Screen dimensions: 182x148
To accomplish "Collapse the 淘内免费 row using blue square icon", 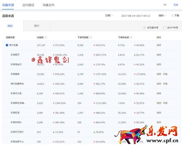I will 7,45.
